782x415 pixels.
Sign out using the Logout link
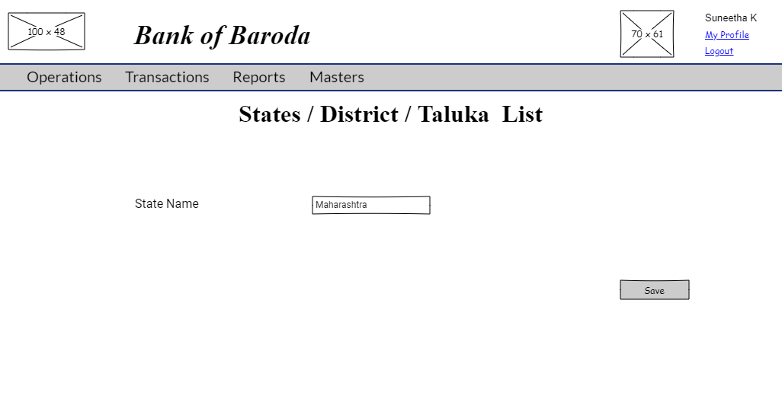[719, 52]
